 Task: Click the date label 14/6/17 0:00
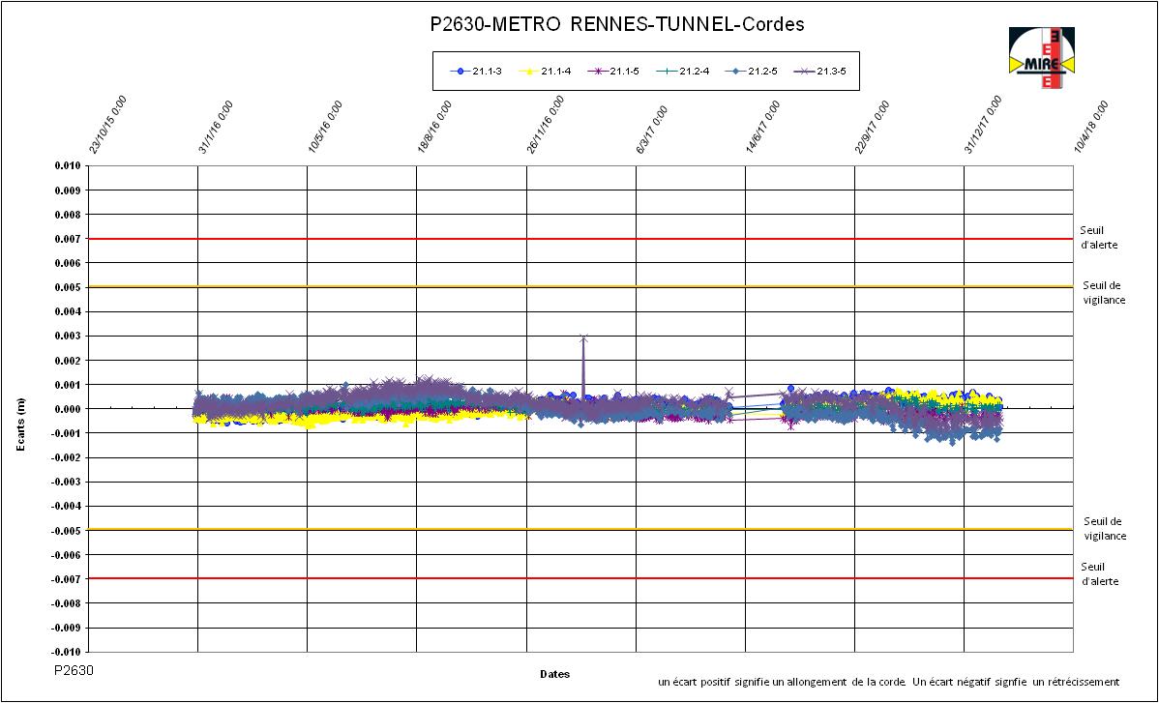pos(762,127)
